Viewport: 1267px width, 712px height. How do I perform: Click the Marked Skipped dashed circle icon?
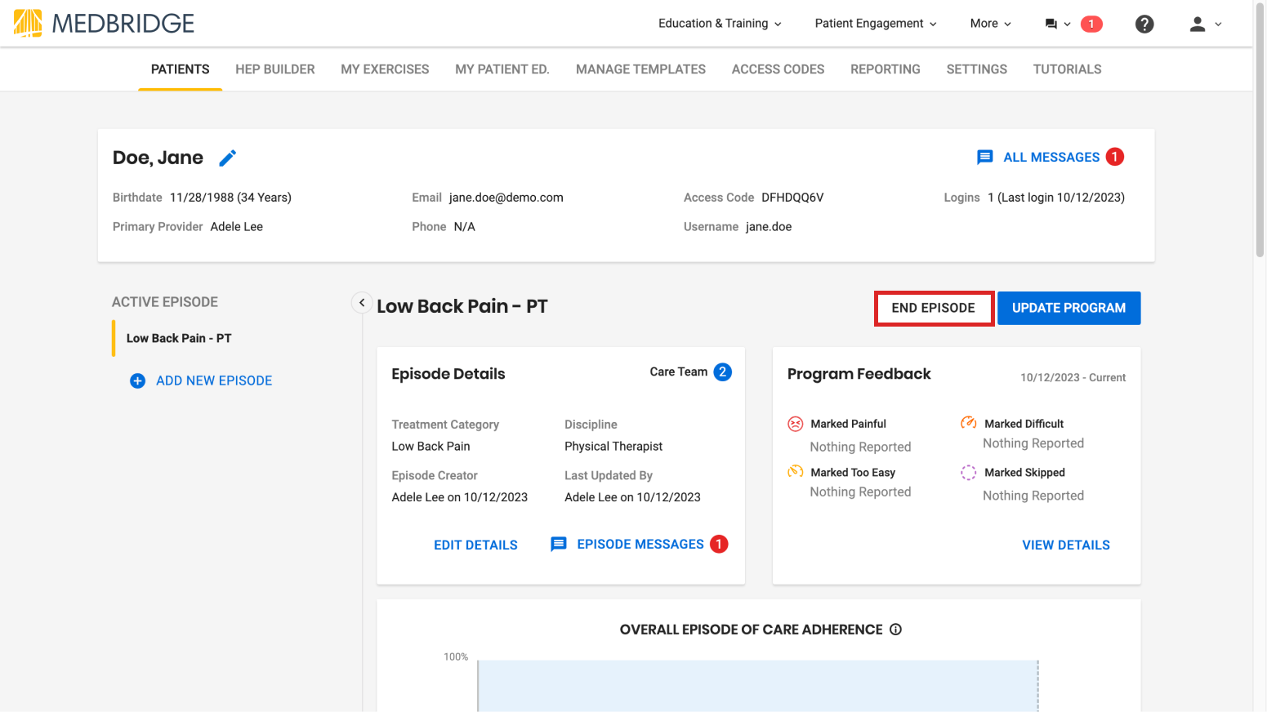click(969, 472)
